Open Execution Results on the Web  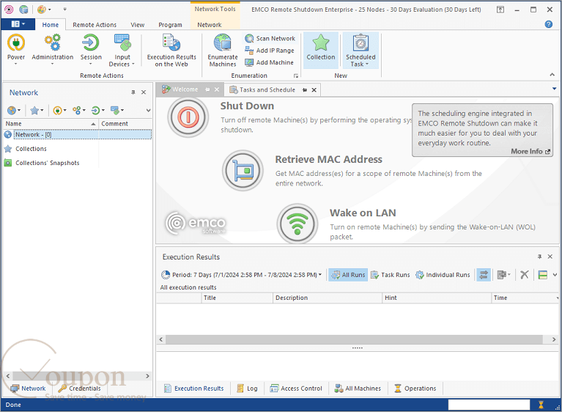171,50
